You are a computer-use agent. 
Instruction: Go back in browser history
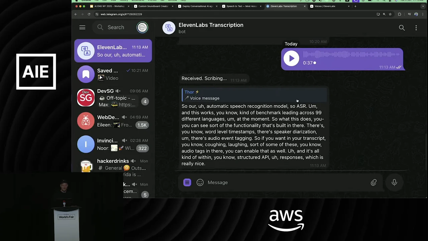coord(76,14)
